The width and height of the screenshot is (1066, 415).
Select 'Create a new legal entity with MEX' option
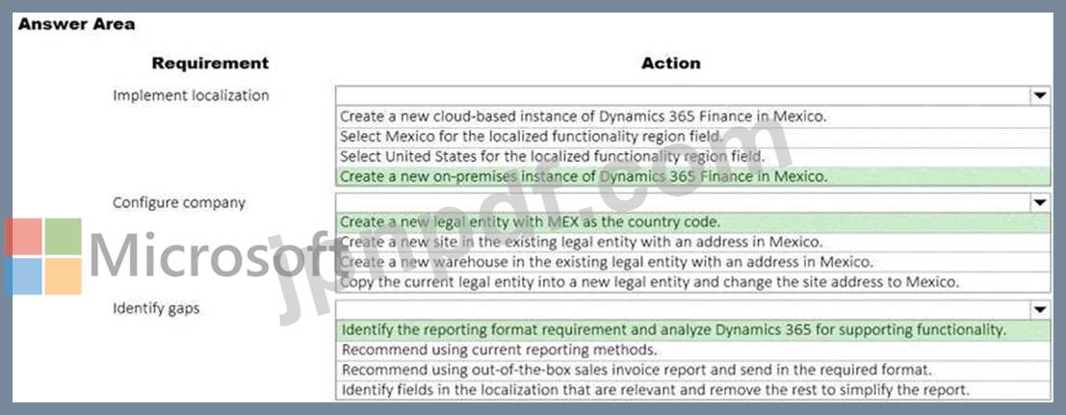pyautogui.click(x=693, y=222)
